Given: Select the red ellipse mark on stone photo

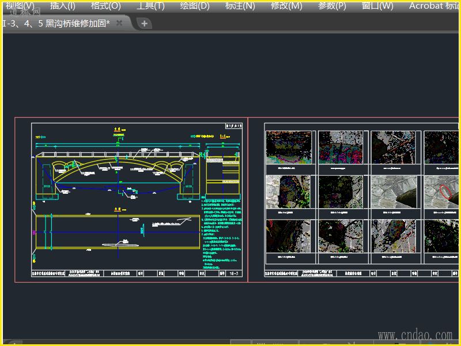Looking at the screenshot, I should tap(445, 192).
